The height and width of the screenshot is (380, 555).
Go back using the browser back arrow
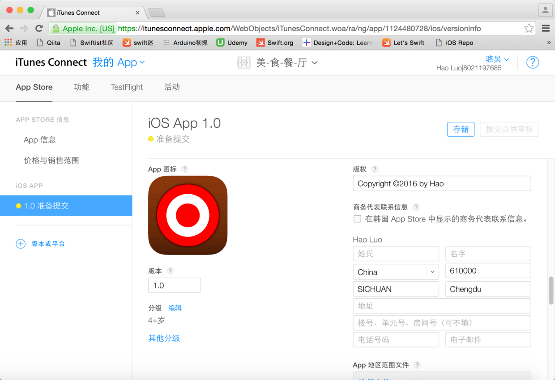tap(9, 29)
